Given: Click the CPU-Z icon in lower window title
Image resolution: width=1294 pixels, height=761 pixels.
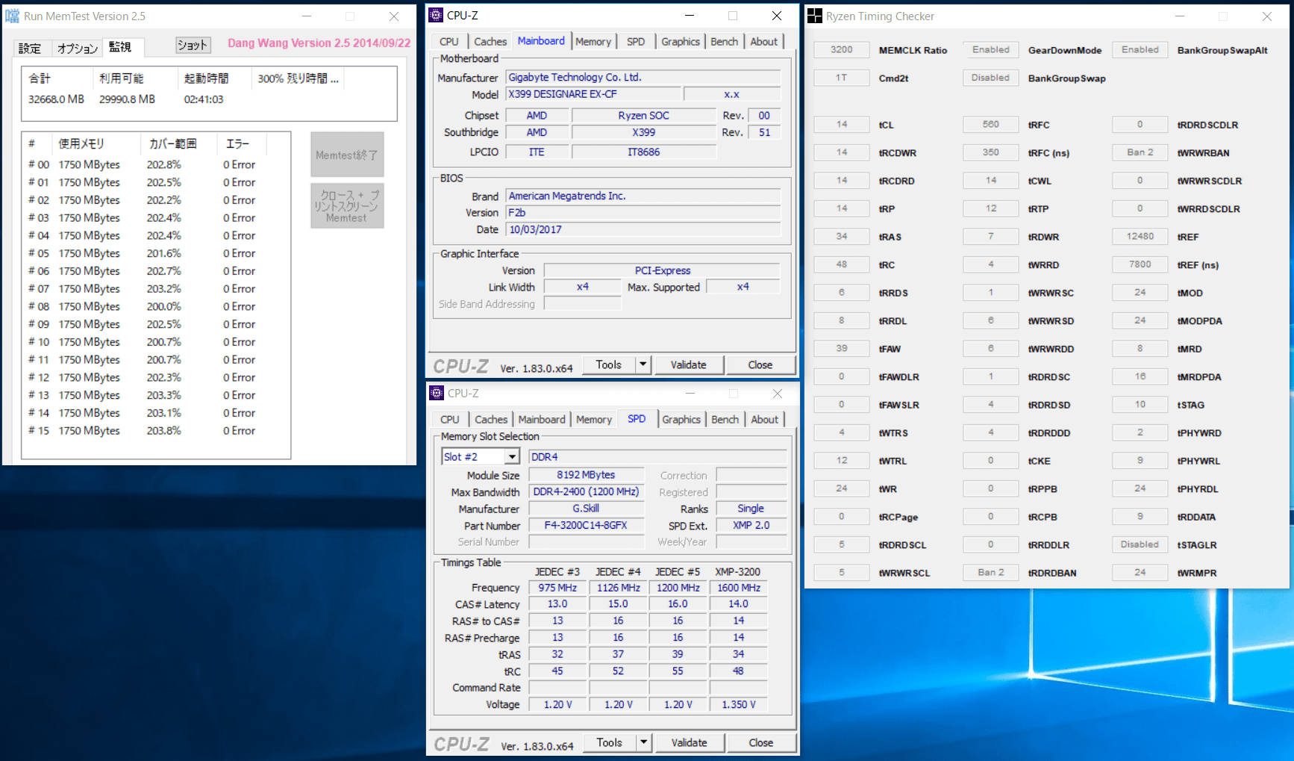Looking at the screenshot, I should coord(437,393).
